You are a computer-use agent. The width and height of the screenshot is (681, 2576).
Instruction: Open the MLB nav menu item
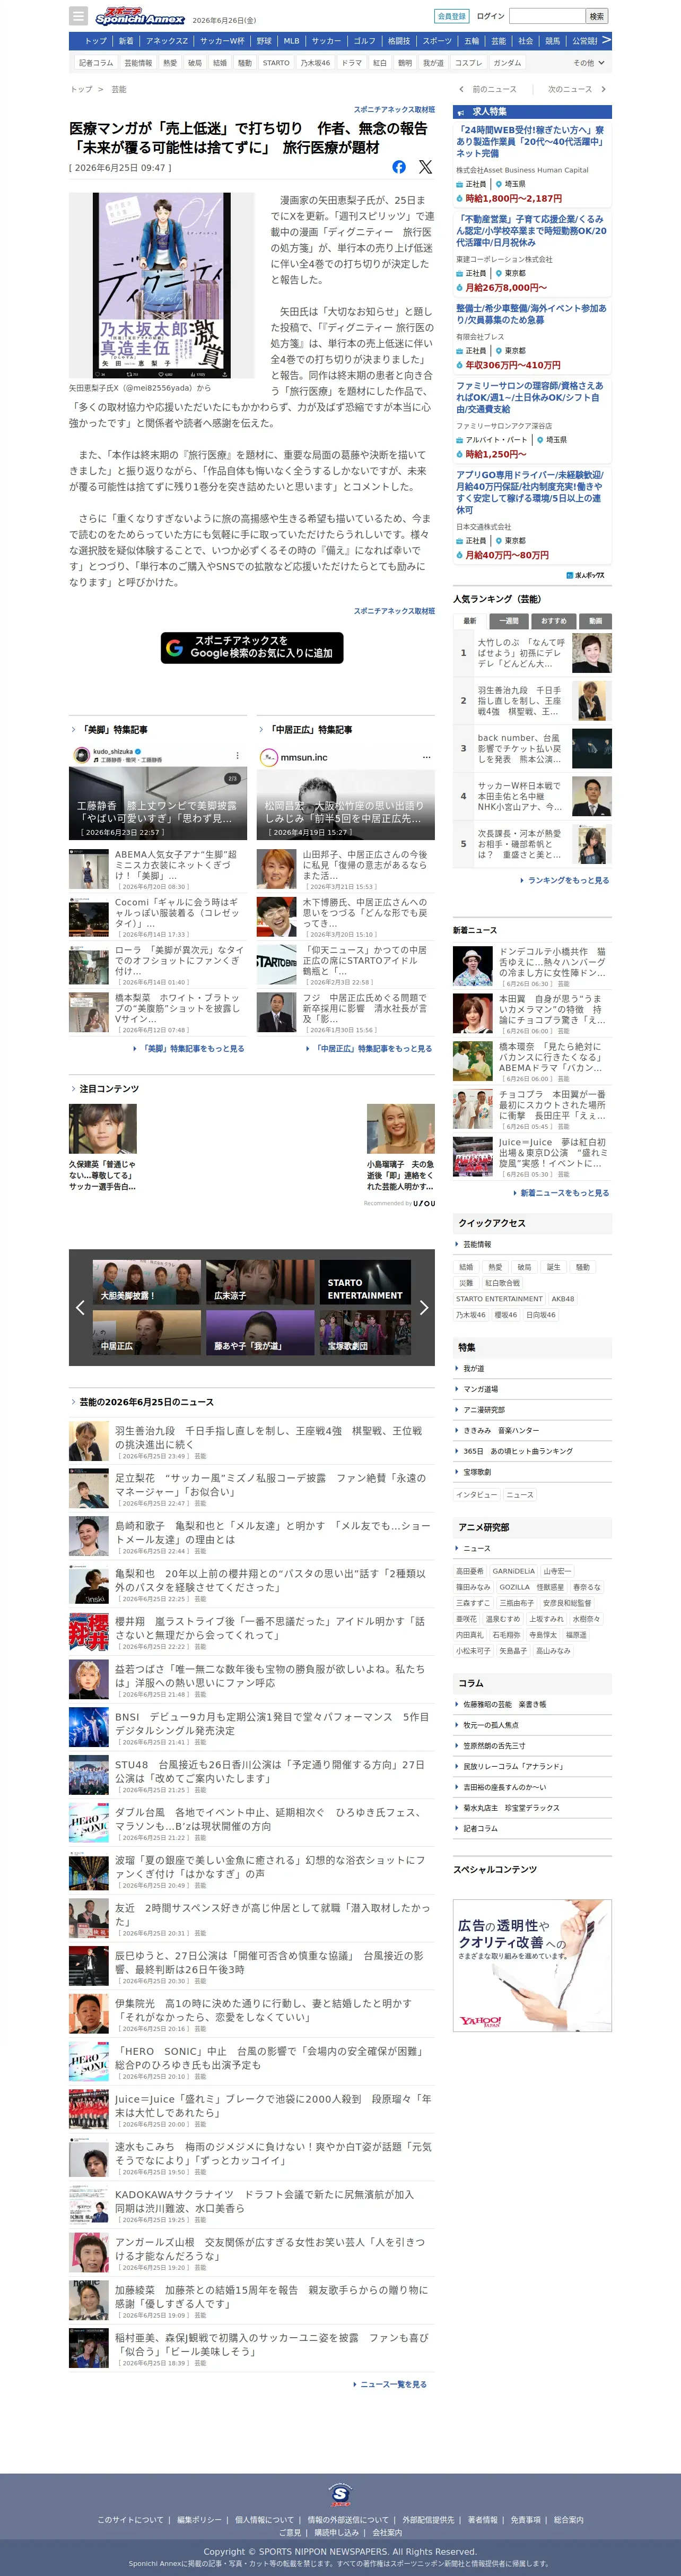[291, 41]
